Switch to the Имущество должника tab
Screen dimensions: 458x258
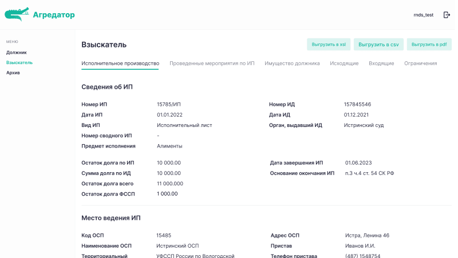pos(292,63)
